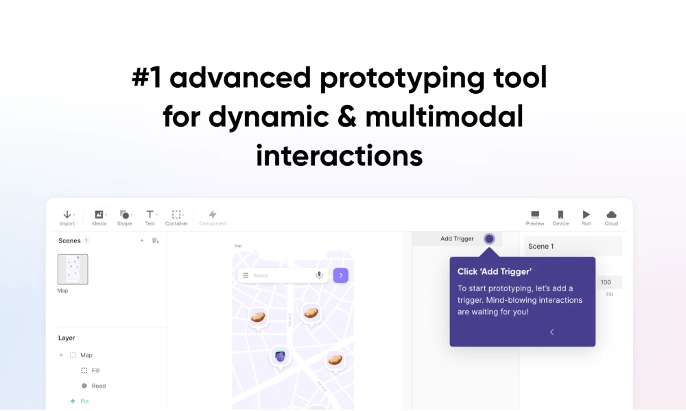Click the Add Trigger button

point(458,238)
